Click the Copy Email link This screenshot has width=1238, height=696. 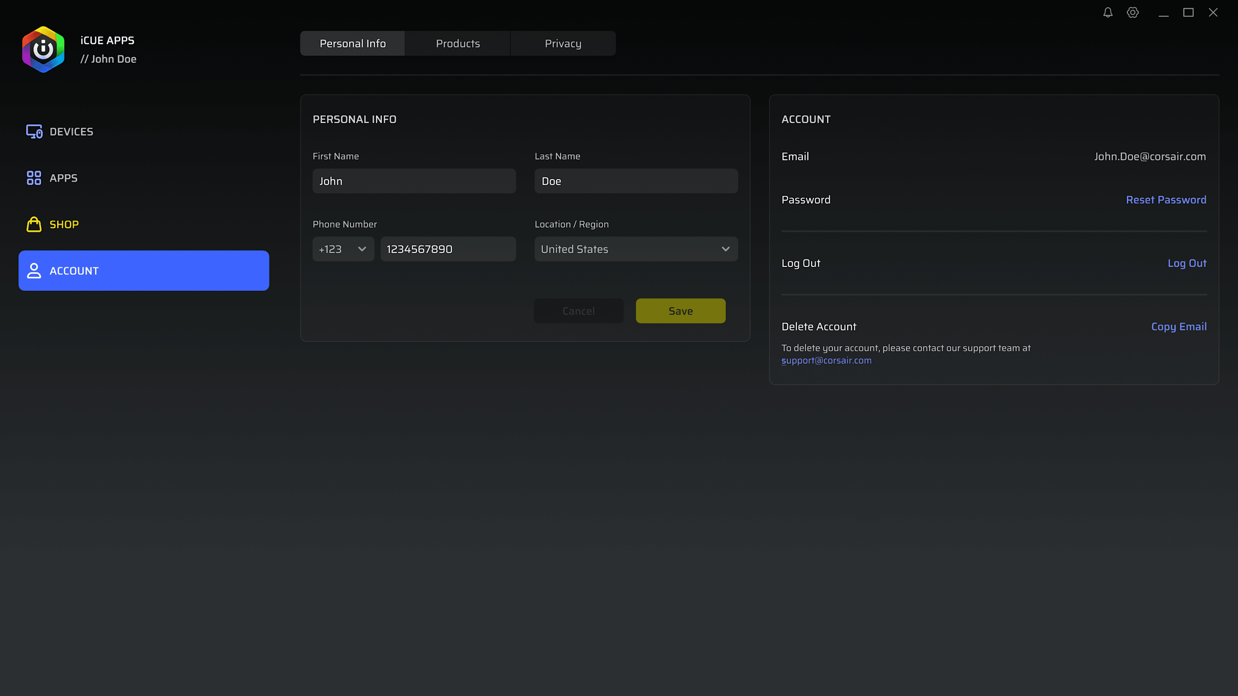click(x=1179, y=327)
